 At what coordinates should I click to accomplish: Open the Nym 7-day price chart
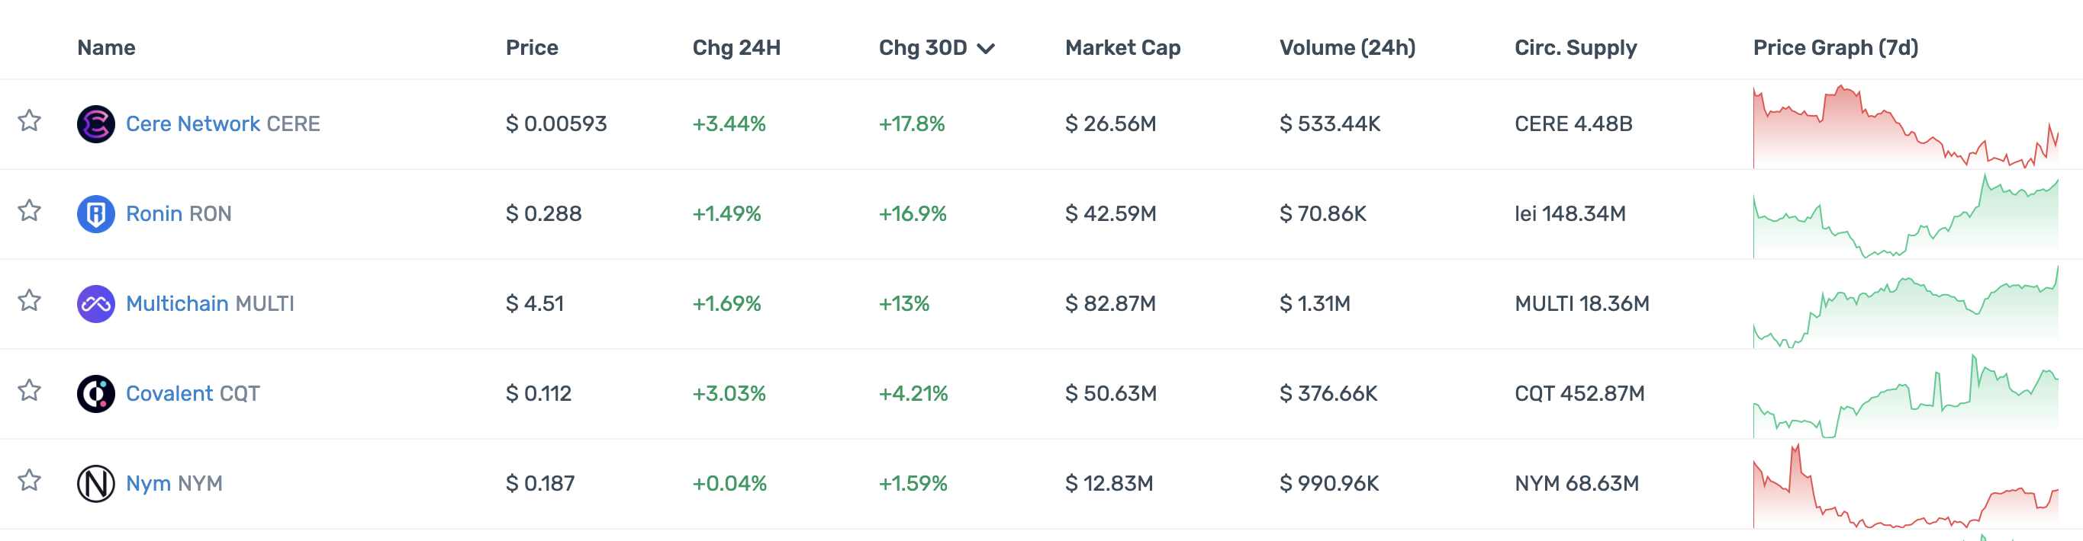[1905, 486]
